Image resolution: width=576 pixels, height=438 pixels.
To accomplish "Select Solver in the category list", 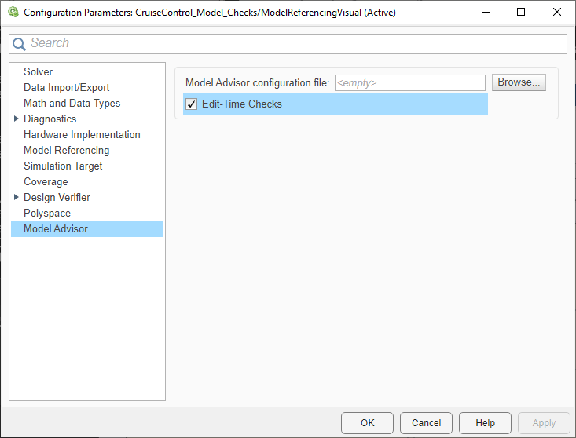I will pyautogui.click(x=38, y=71).
